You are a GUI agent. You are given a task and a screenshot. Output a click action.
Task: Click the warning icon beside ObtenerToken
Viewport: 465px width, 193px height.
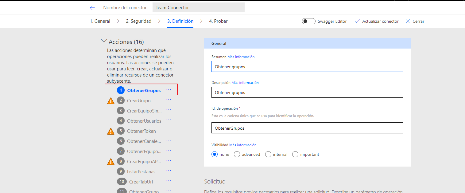pos(111,131)
